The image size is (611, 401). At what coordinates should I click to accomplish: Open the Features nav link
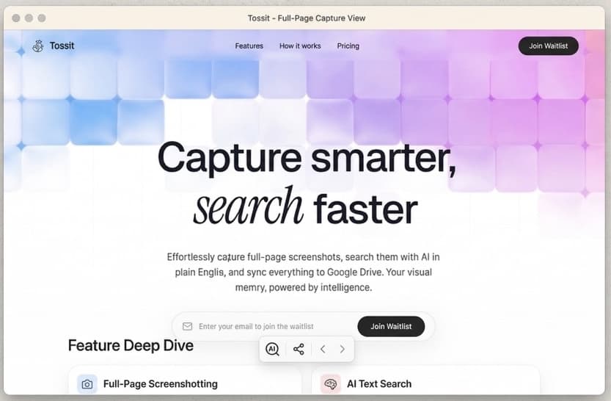(249, 46)
